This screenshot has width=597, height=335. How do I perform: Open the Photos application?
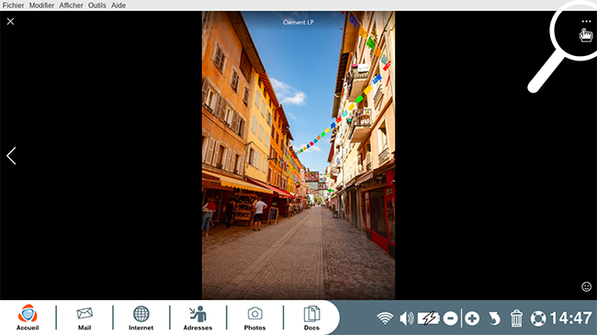pyautogui.click(x=254, y=318)
